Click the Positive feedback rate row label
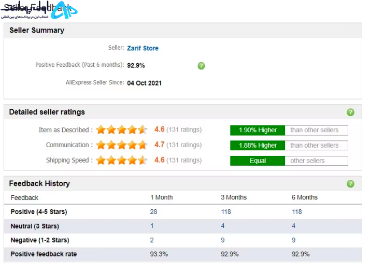This screenshot has width=370, height=272. [x=44, y=254]
